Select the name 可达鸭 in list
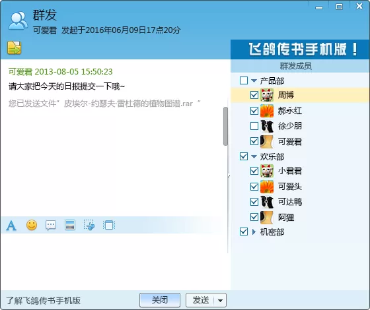 tap(290, 202)
